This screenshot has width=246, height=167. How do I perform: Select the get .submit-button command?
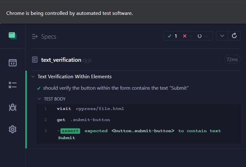coord(83,120)
